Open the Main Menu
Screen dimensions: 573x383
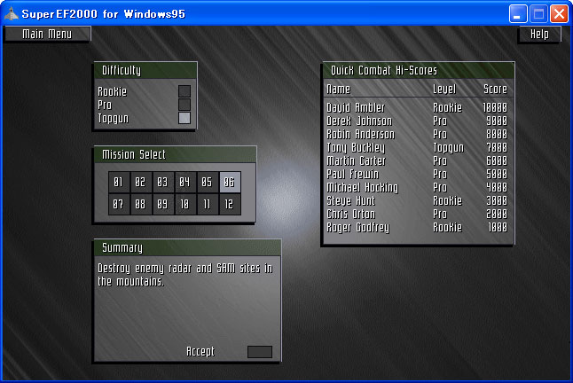coord(47,34)
